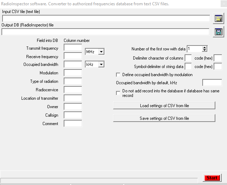Open the MHz frequency unit dropdown

(x=101, y=51)
